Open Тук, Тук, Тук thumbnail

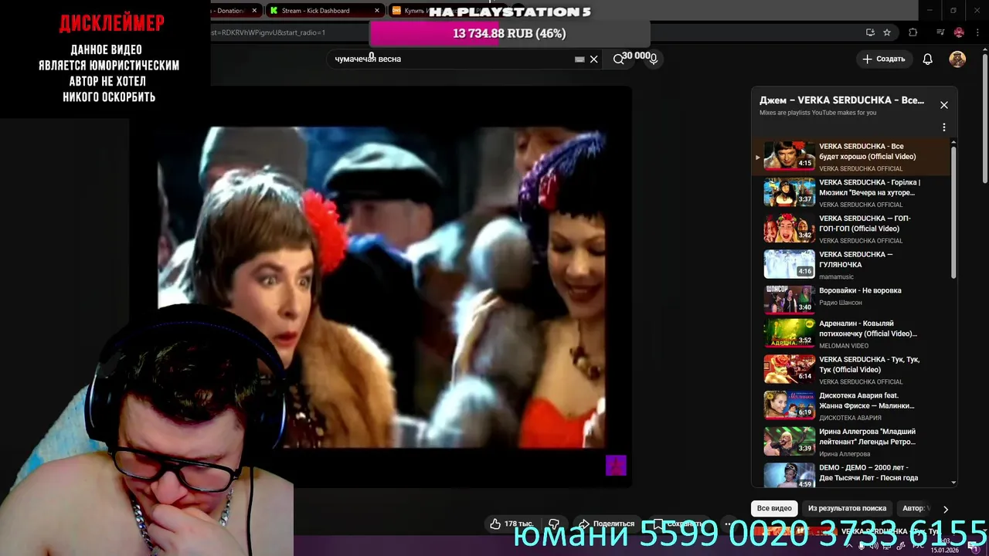tap(790, 369)
